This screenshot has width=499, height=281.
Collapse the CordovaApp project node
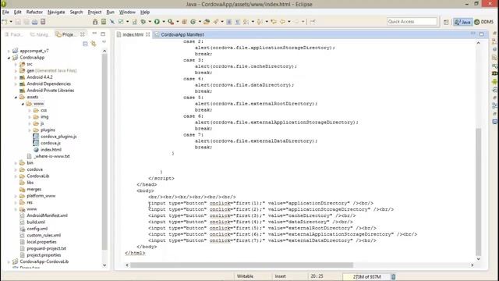[x=9, y=58]
